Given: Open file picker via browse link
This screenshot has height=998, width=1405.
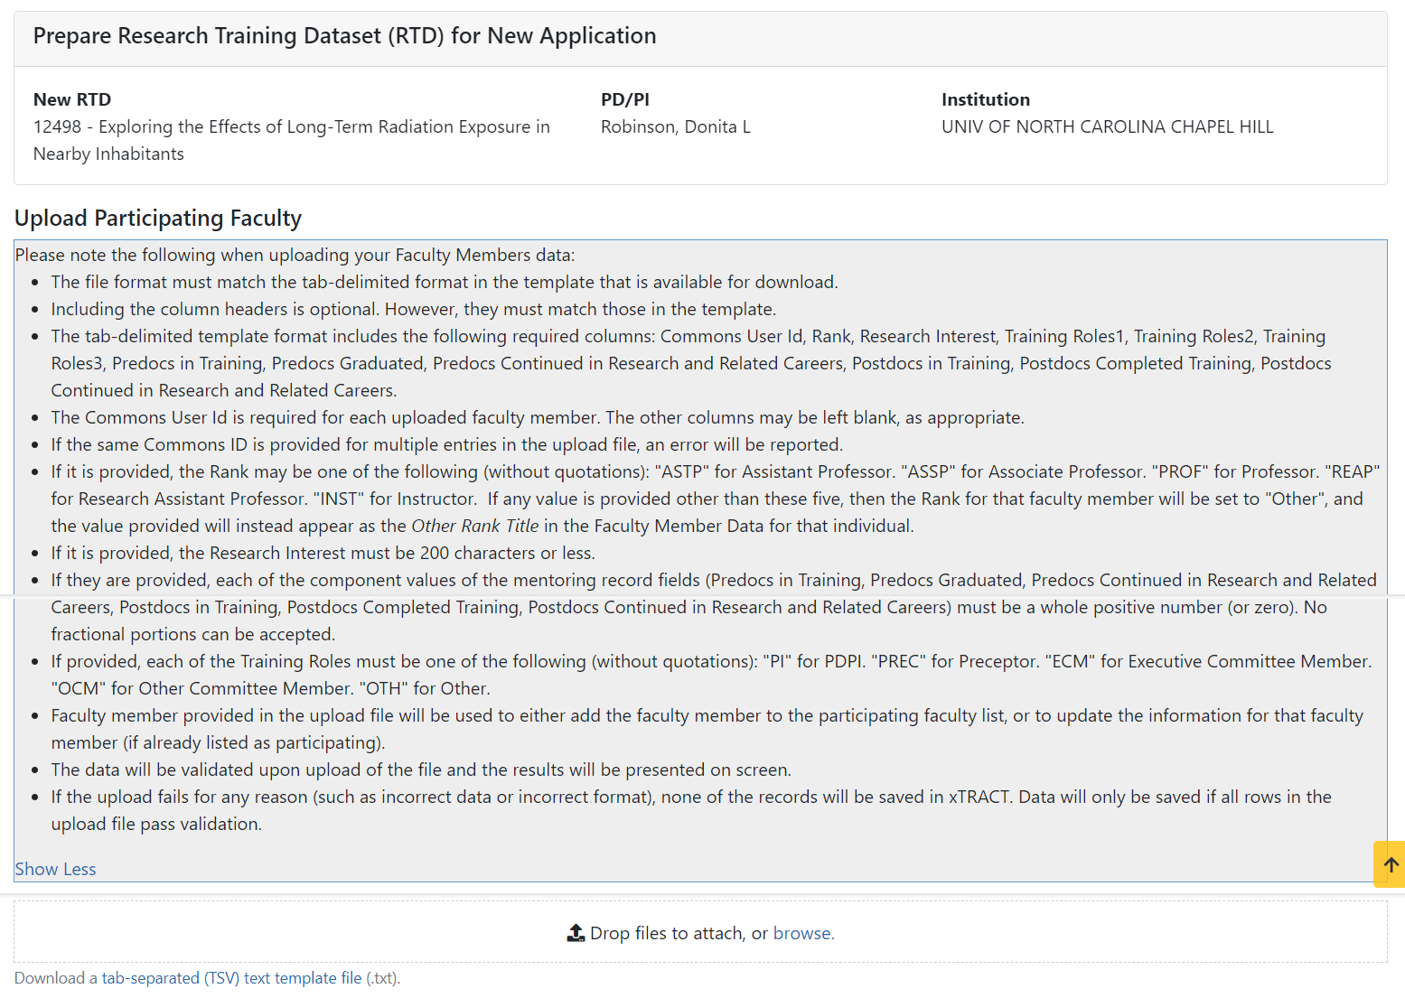Looking at the screenshot, I should [803, 933].
